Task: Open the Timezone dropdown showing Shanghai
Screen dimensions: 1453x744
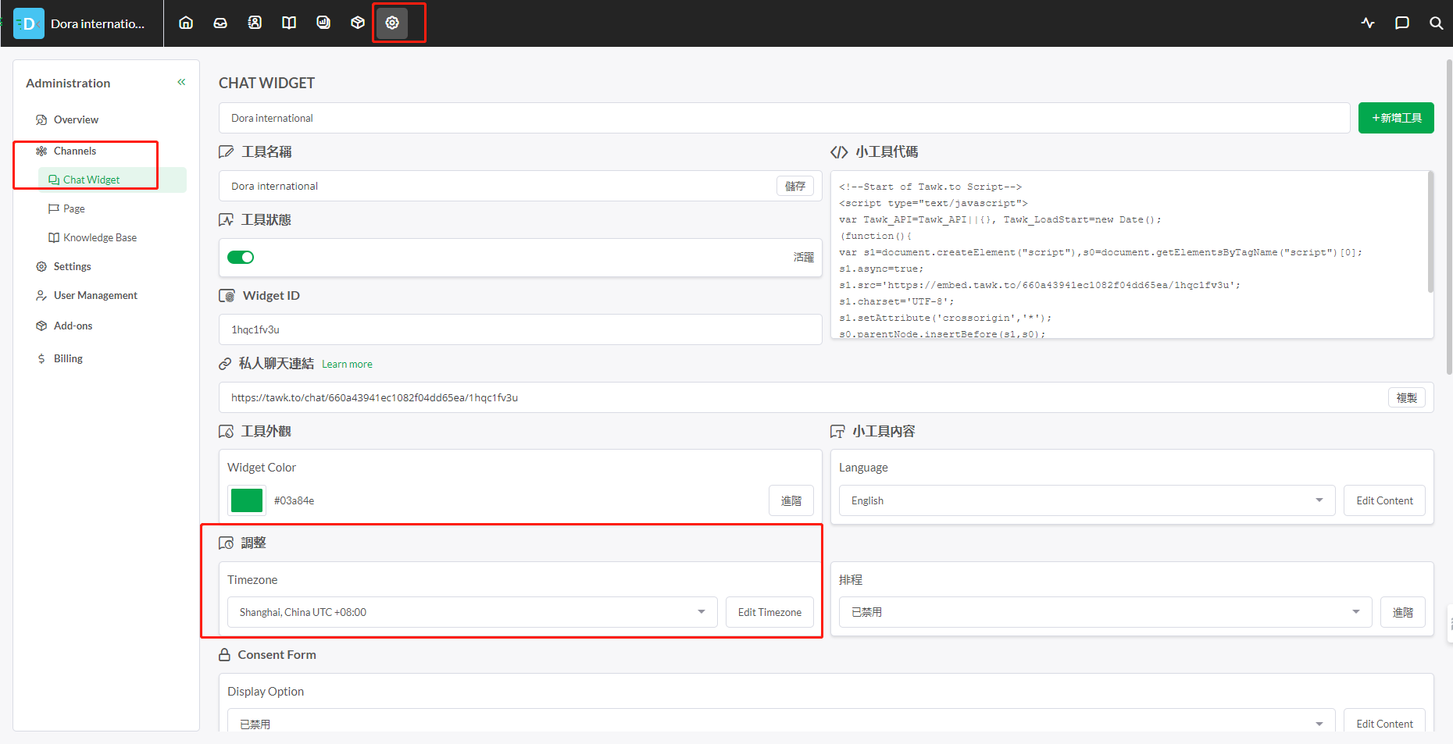Action: (x=472, y=612)
